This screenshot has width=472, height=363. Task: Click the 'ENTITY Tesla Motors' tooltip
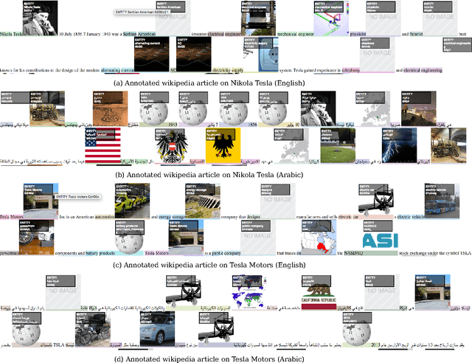click(x=77, y=197)
